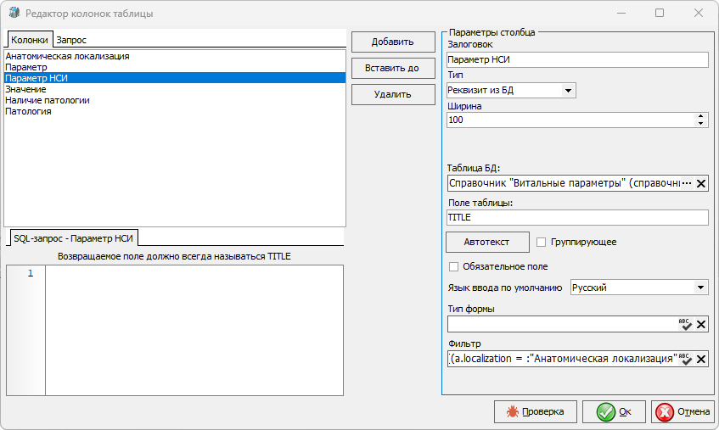
Task: Click the Вставить до button
Action: pyautogui.click(x=393, y=68)
